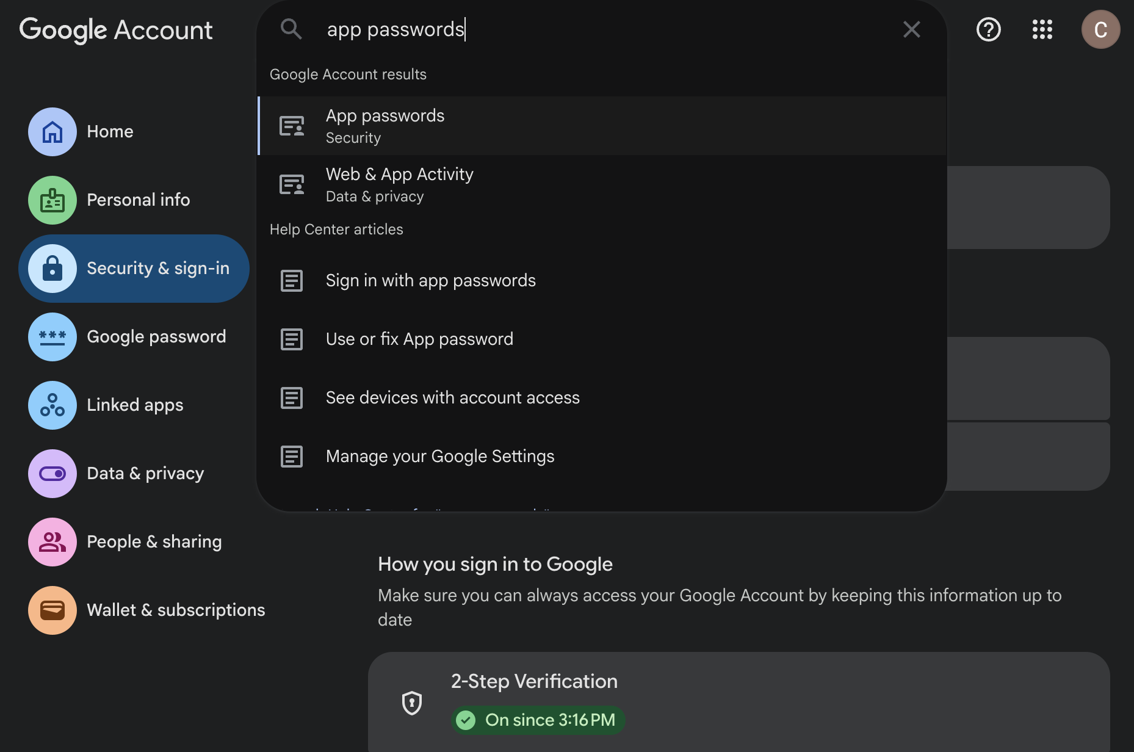Click the article icon next to 'Sign in with app passwords'
The image size is (1134, 752).
pyautogui.click(x=292, y=281)
